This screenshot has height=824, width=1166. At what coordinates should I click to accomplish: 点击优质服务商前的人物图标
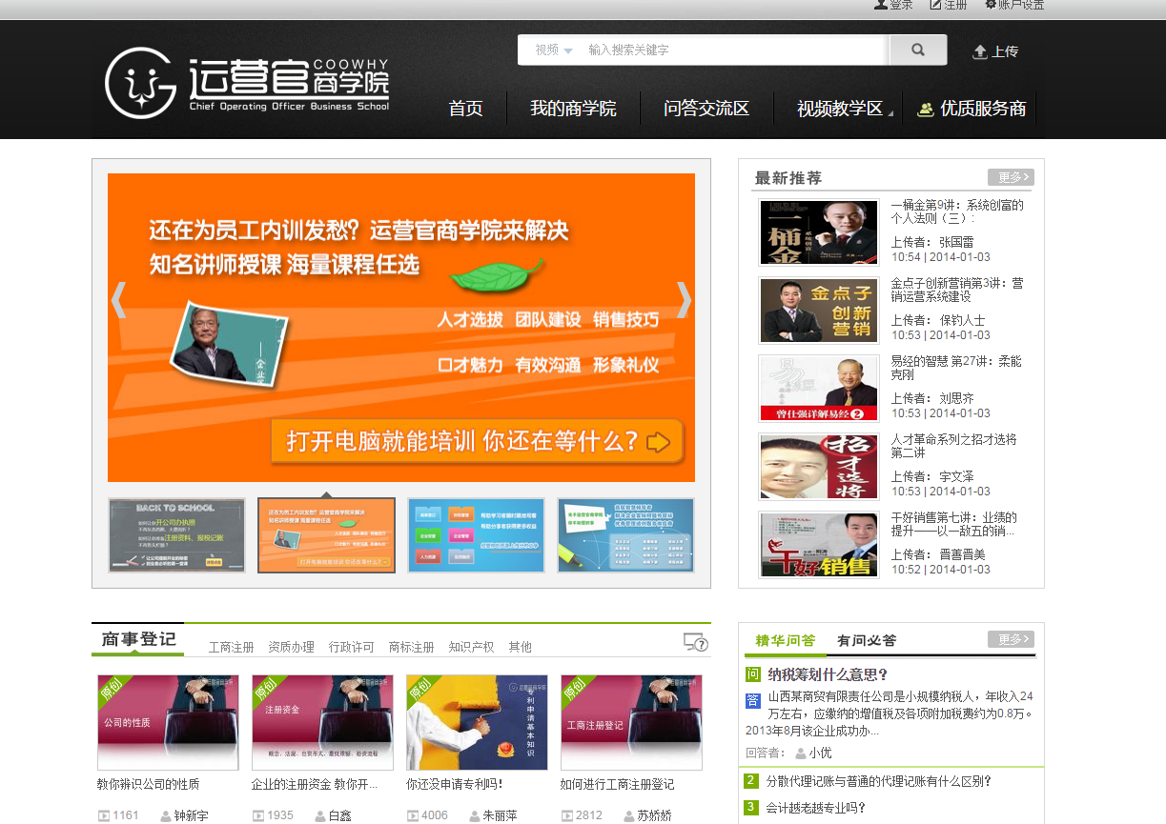click(923, 109)
